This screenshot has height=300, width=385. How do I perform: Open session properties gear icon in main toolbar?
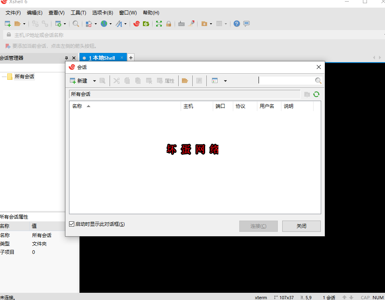tap(58, 24)
